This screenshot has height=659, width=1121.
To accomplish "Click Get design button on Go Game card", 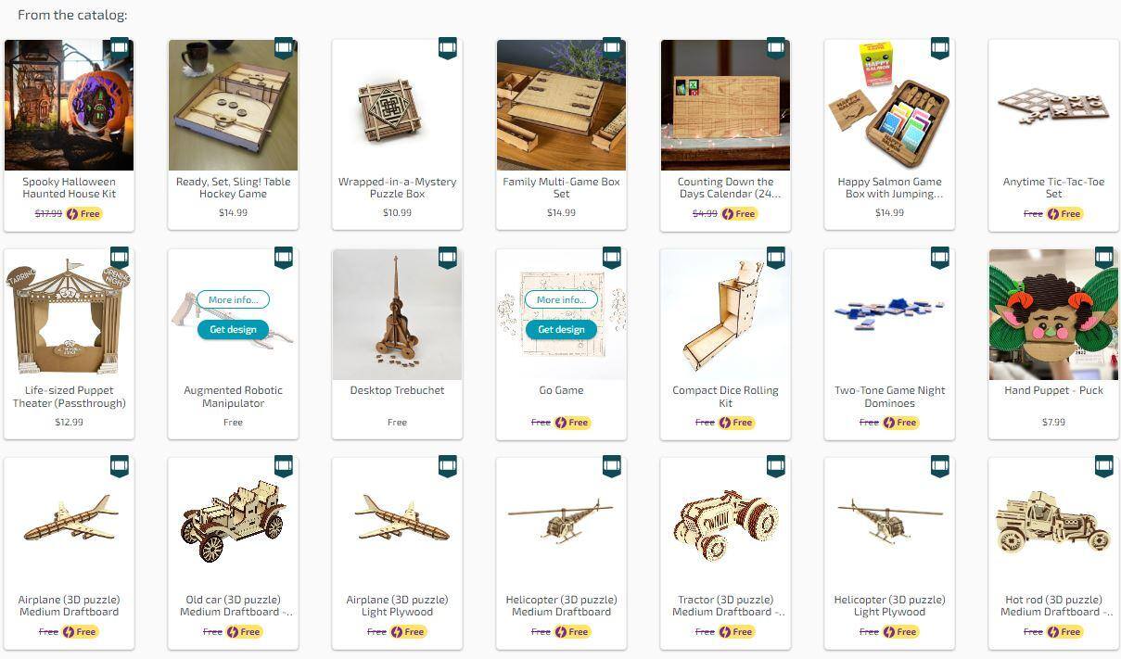I will [561, 330].
